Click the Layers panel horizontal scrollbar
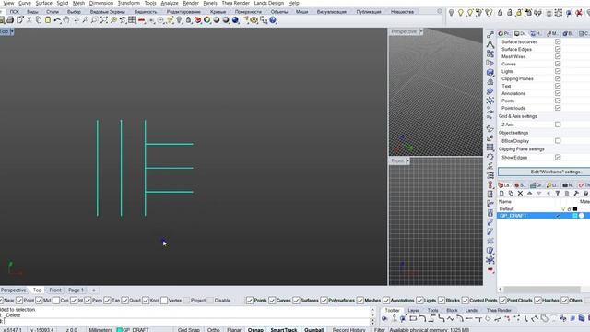The height and width of the screenshot is (332, 590). [x=542, y=290]
